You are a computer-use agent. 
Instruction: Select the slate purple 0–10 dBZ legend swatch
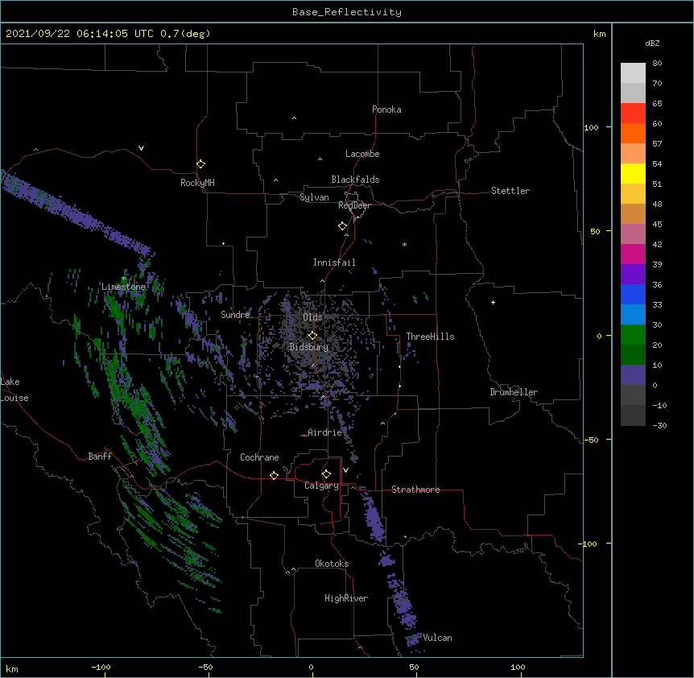633,375
